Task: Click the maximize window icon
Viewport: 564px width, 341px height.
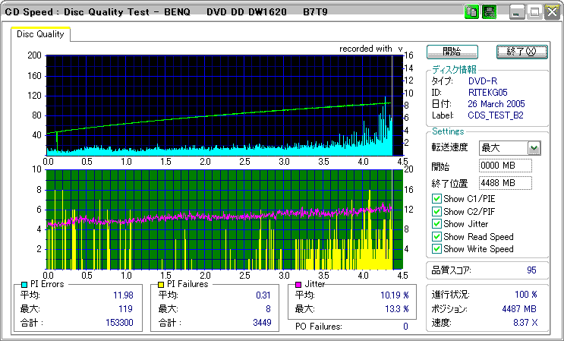Action: 534,12
